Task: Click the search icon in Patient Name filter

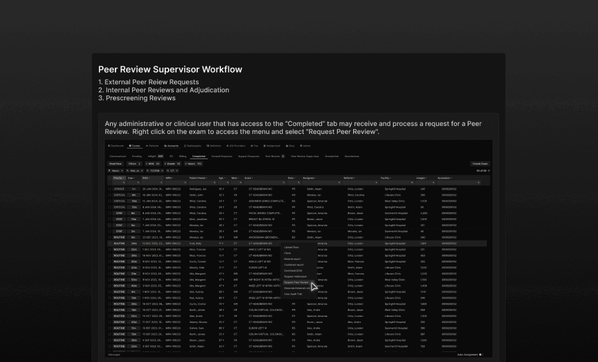Action: (x=215, y=182)
